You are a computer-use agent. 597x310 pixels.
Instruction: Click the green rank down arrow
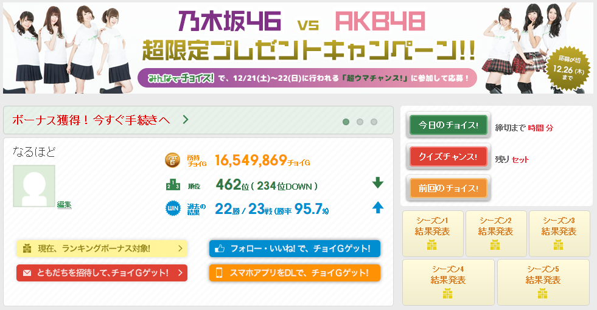(x=378, y=183)
